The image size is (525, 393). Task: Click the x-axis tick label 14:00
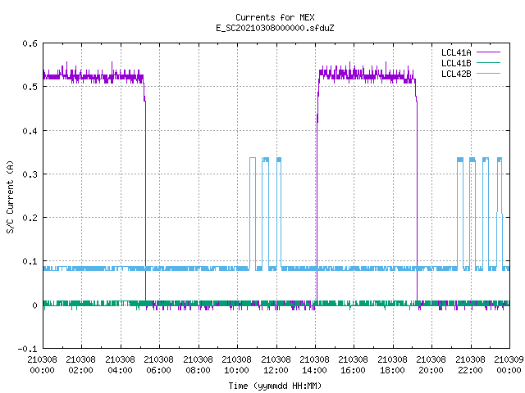[314, 370]
